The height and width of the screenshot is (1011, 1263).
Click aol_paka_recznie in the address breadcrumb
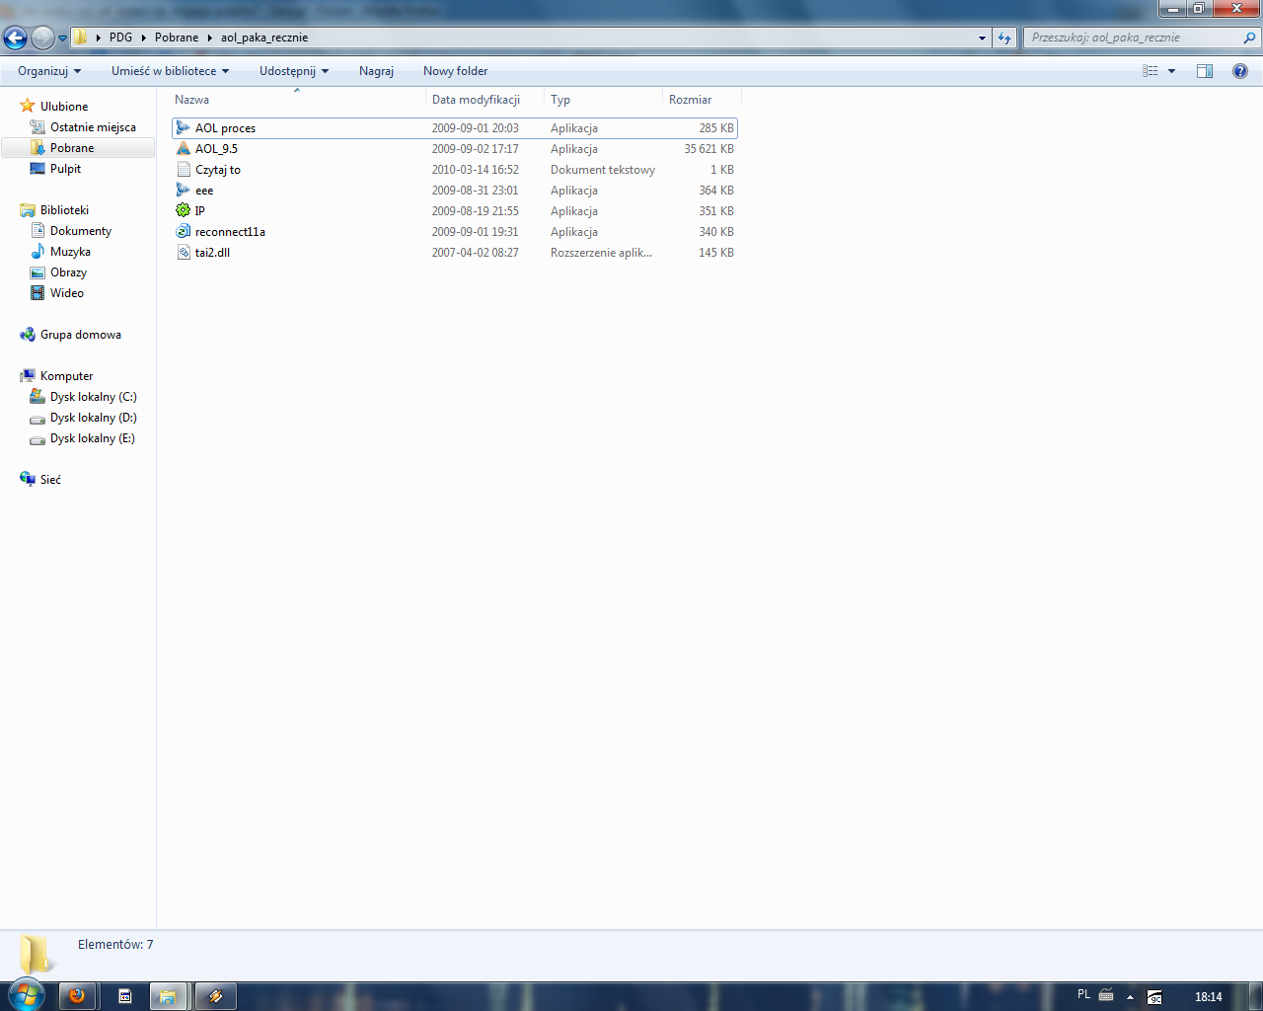tap(264, 38)
